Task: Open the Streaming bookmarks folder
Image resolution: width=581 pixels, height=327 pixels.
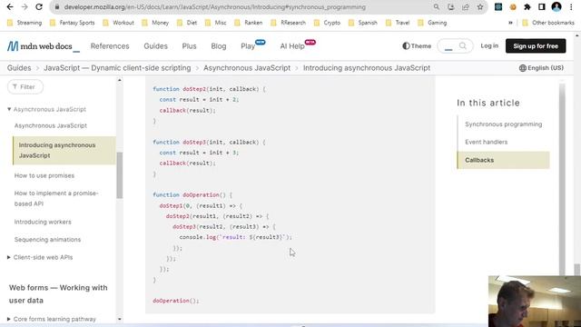Action: pos(25,23)
